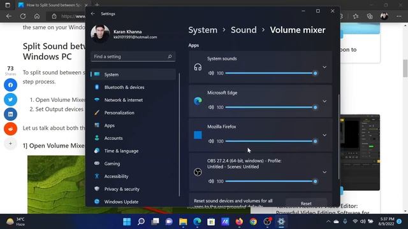Image resolution: width=408 pixels, height=229 pixels.
Task: Click video editor thumbnail on webpage
Action: click(360, 153)
